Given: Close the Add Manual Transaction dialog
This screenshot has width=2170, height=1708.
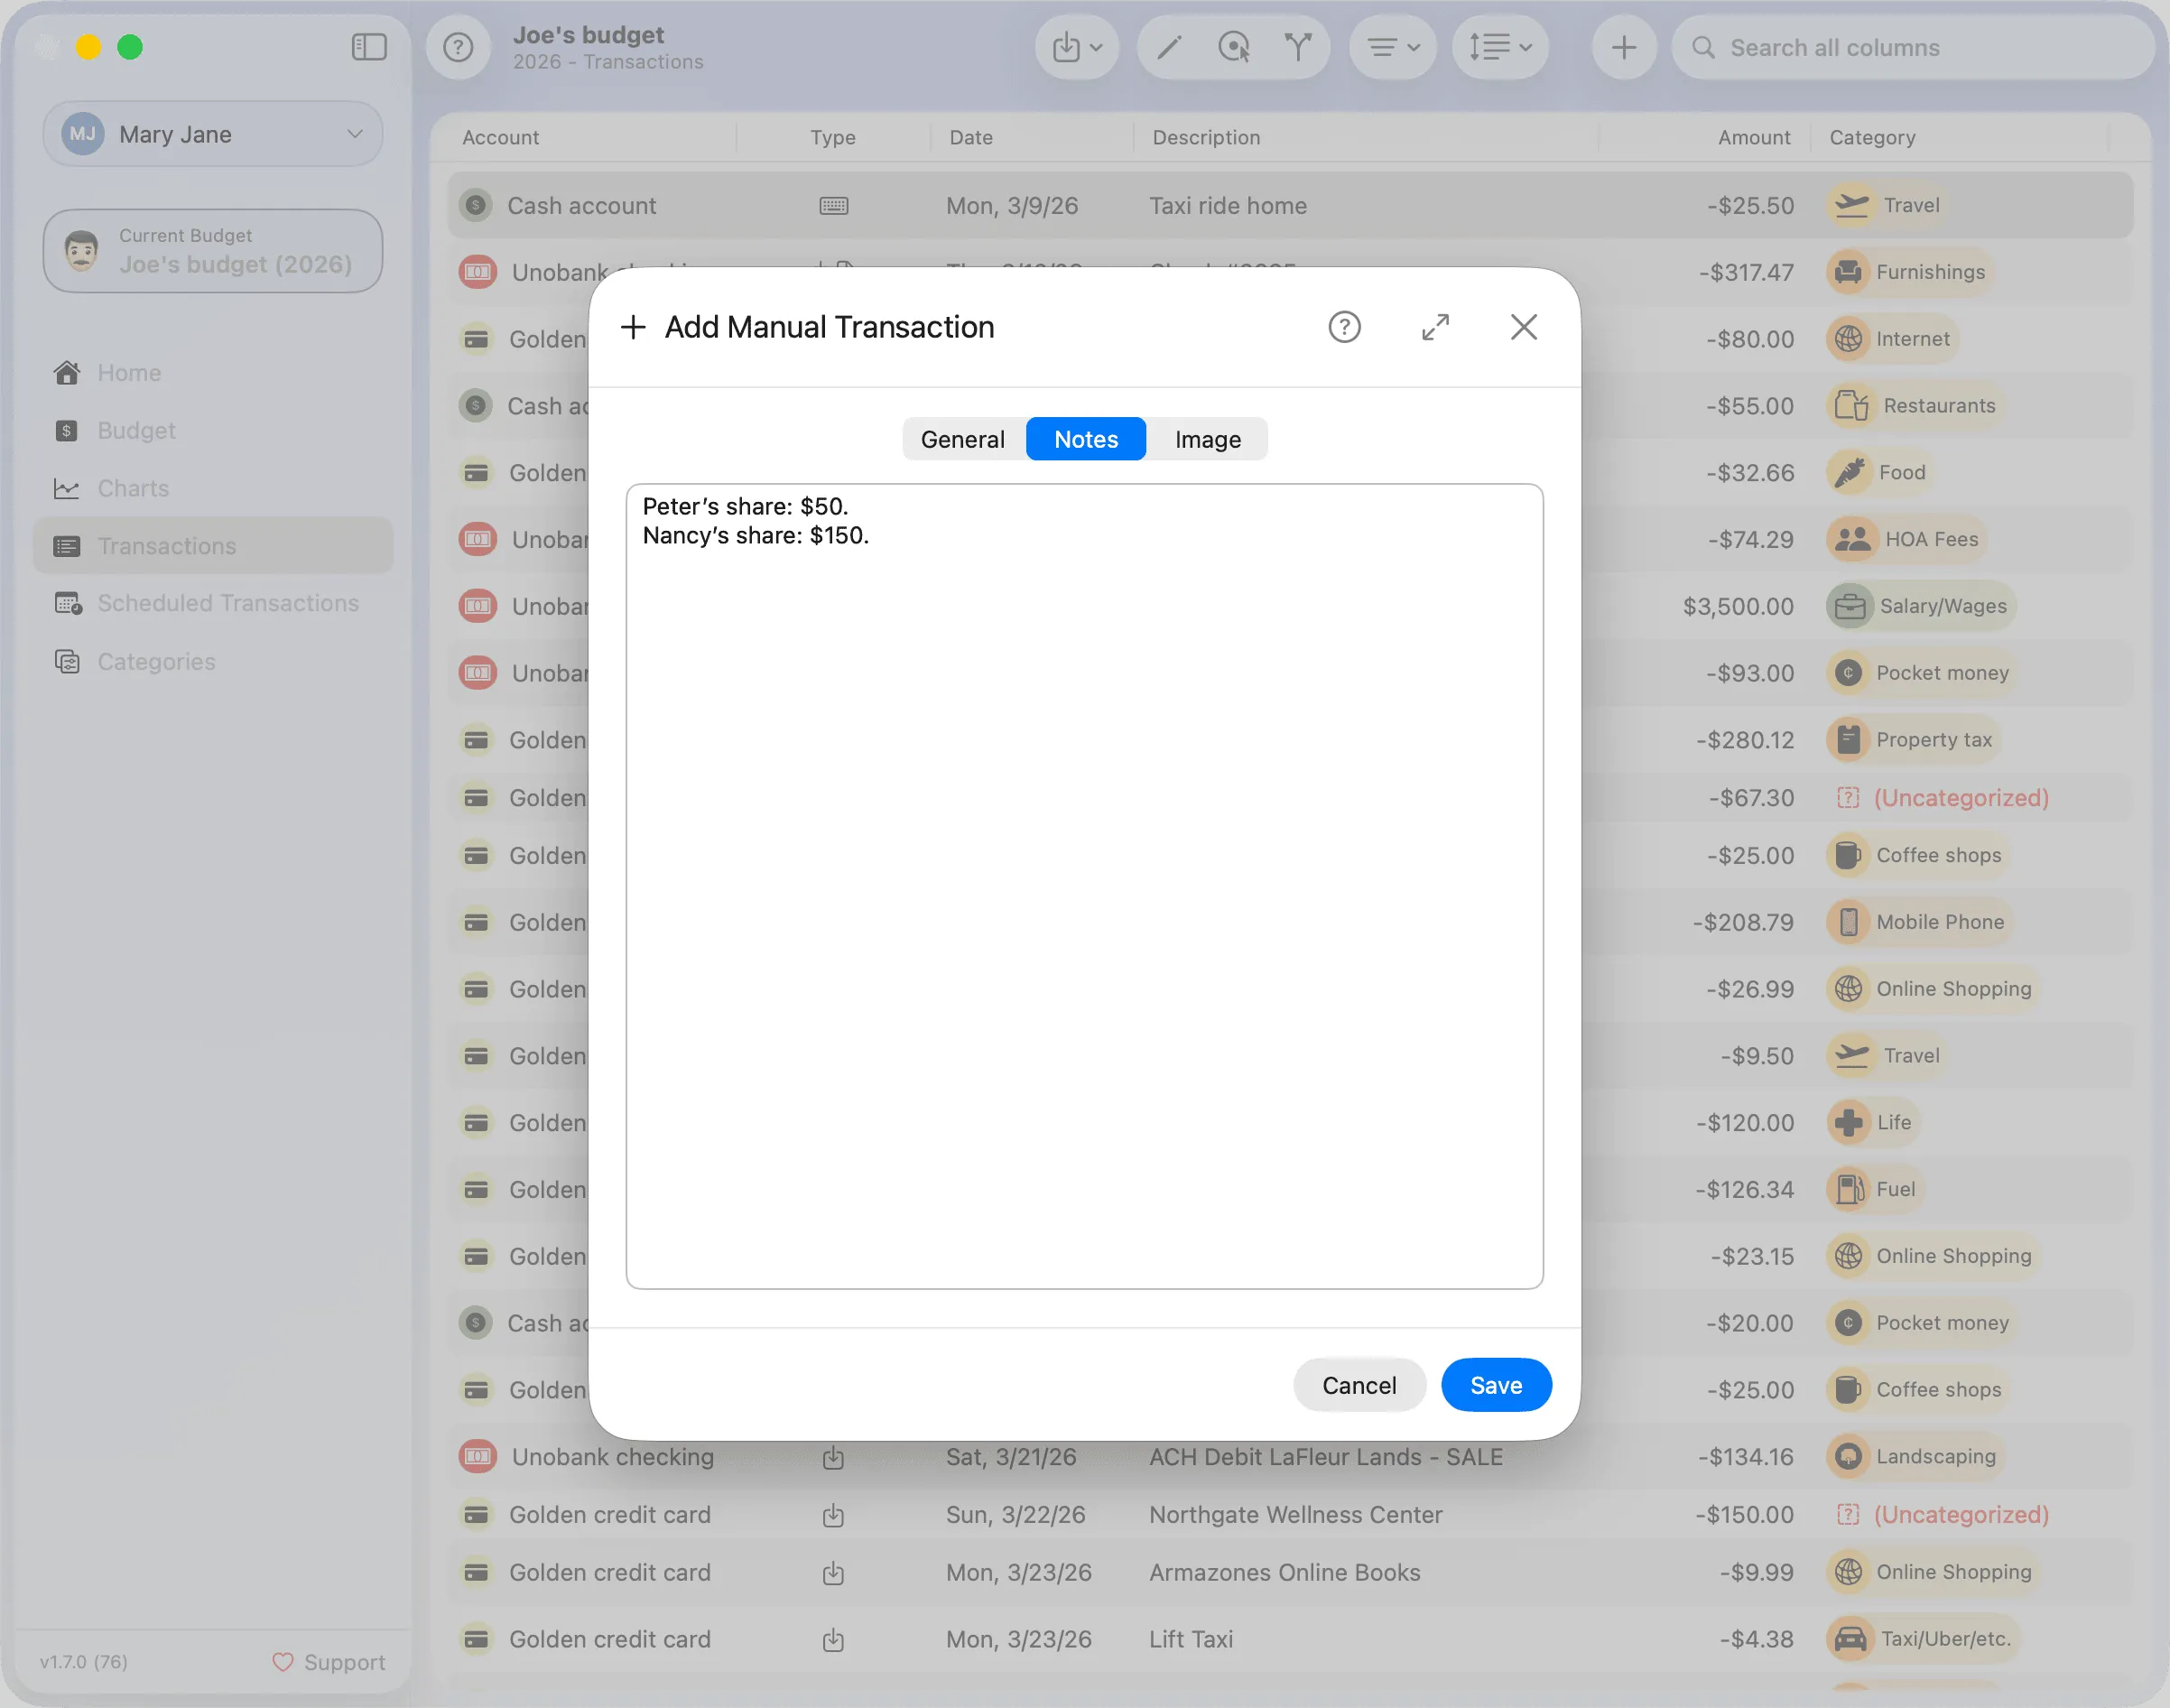Looking at the screenshot, I should [1524, 327].
